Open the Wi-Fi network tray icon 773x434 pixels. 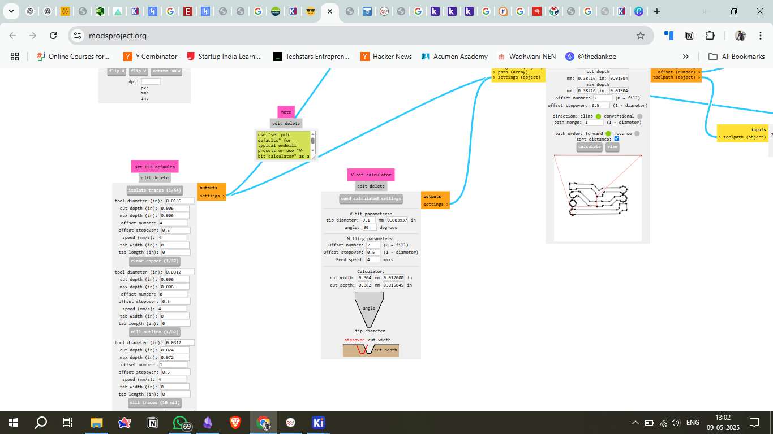663,423
